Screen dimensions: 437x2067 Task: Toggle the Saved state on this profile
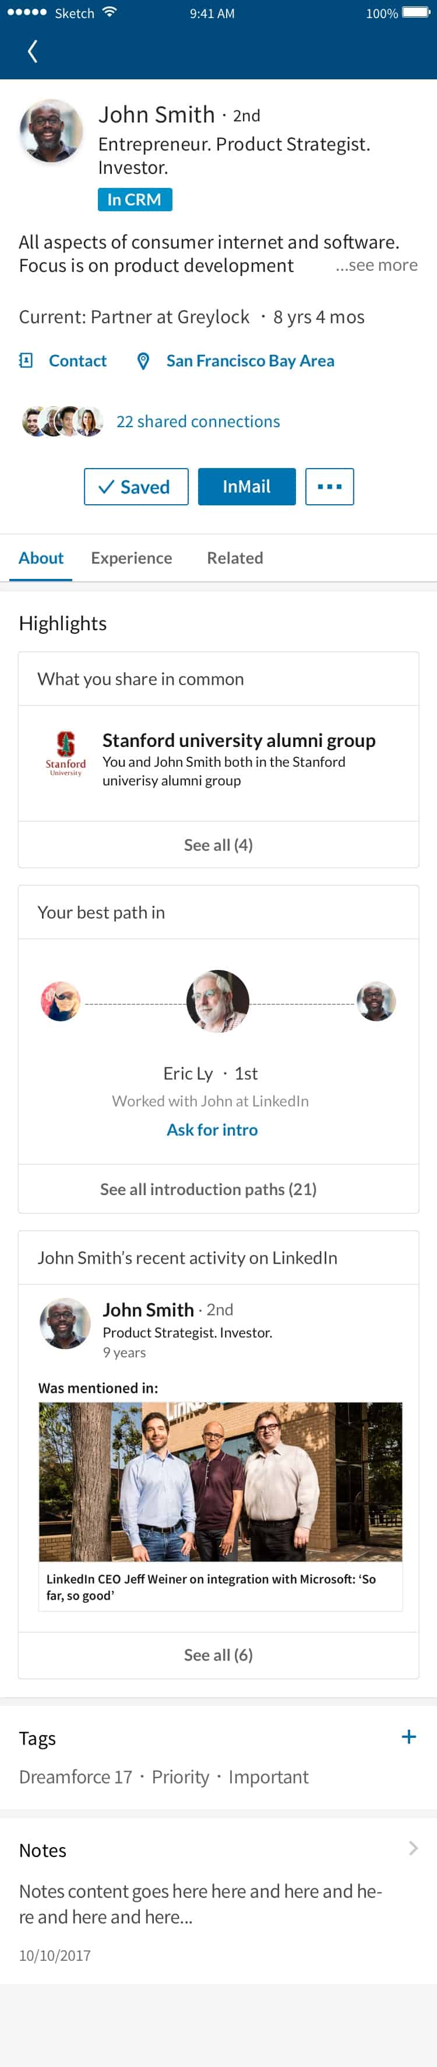point(136,486)
